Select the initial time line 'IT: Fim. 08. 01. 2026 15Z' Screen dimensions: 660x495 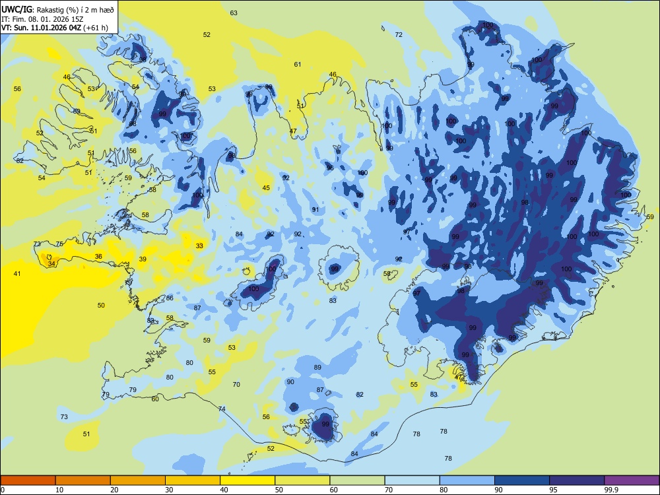click(42, 19)
